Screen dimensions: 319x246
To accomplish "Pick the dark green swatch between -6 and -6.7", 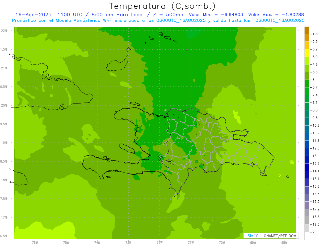I will [x=307, y=84].
